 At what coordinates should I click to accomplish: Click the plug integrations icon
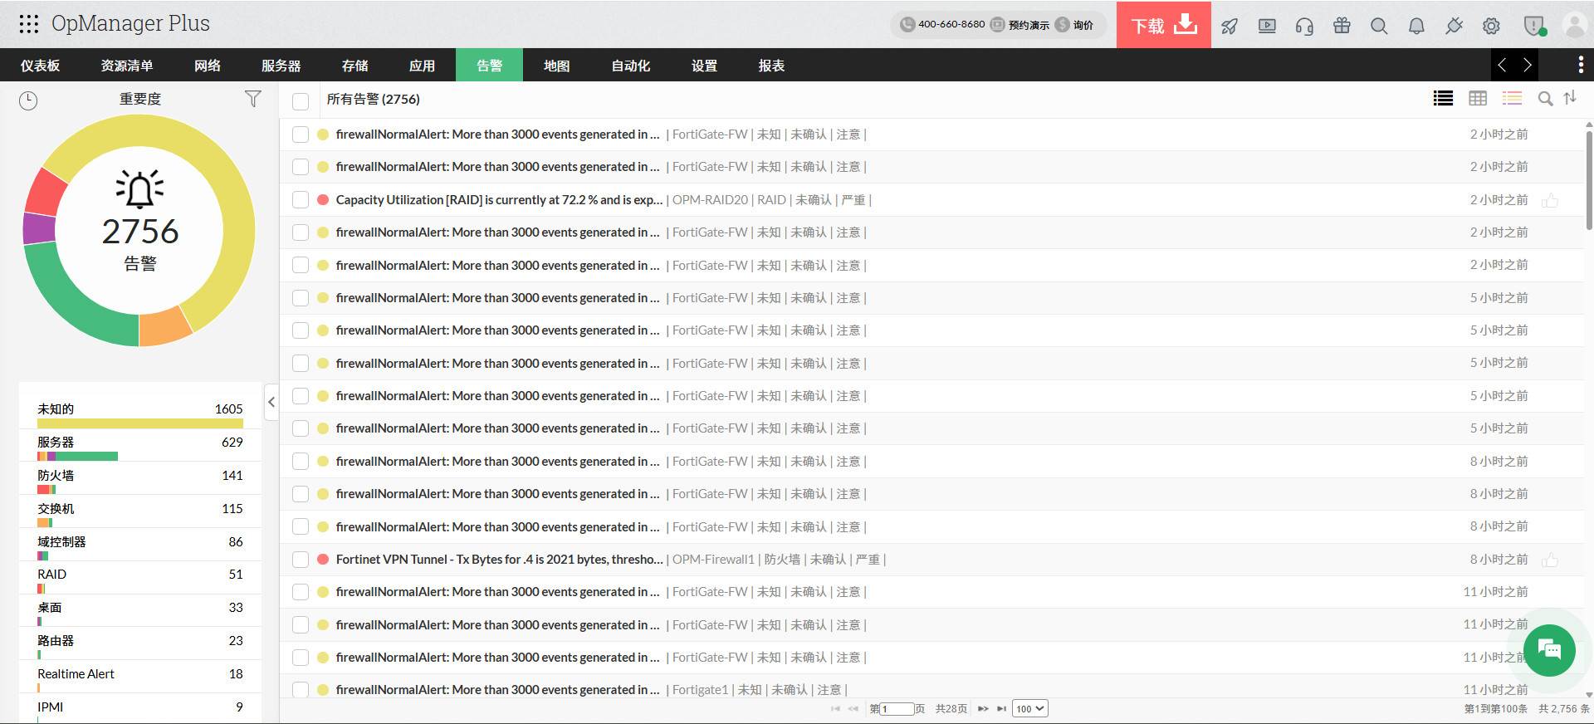click(x=1454, y=26)
